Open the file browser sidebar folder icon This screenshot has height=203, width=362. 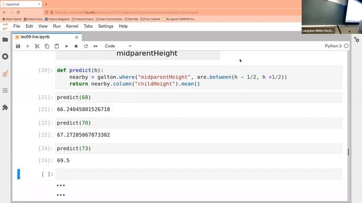5,39
